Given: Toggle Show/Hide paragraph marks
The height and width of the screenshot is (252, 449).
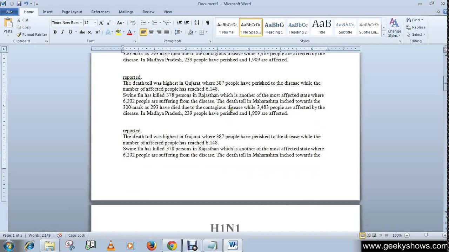Looking at the screenshot, I should (x=208, y=23).
